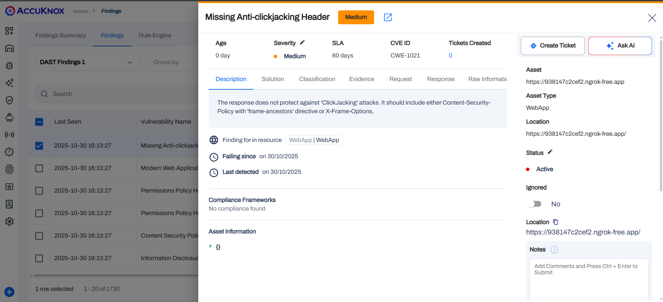
Task: Click the Ask AI button
Action: coord(620,46)
